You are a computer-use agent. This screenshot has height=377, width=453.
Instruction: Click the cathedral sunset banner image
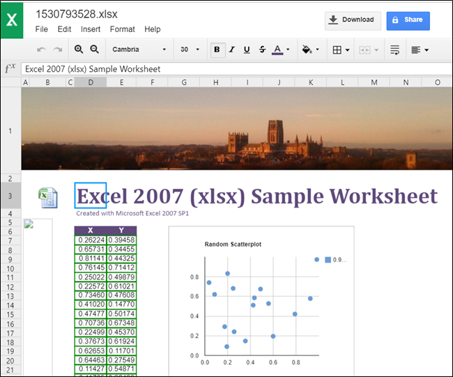click(237, 128)
